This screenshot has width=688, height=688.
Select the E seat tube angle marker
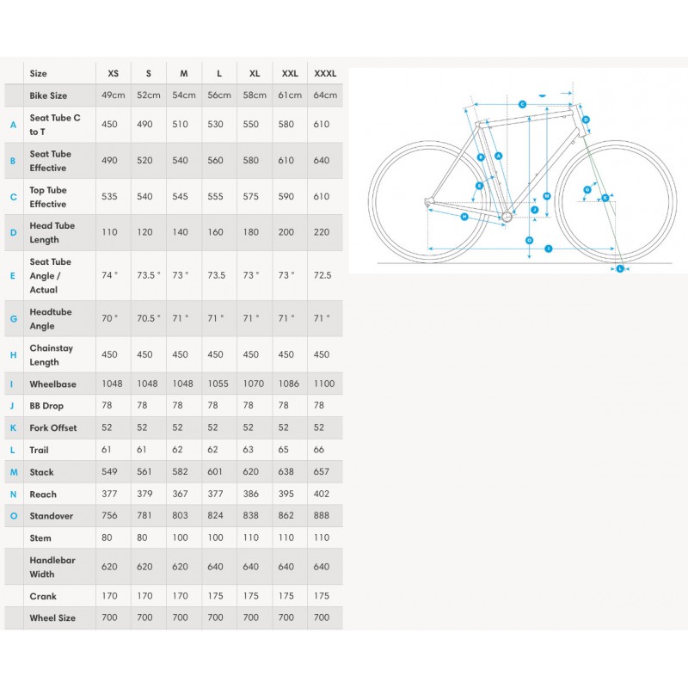tap(479, 186)
